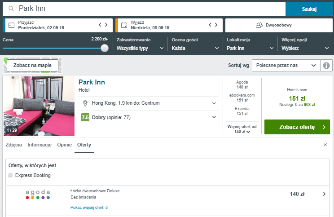Click the Expedia 151 zł offer

(x=242, y=111)
